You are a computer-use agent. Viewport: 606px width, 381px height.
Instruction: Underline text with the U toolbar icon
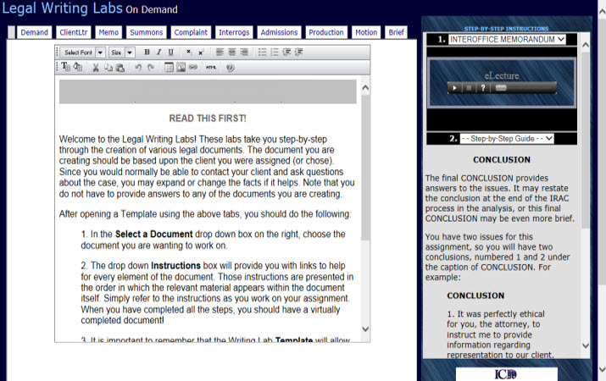point(171,52)
